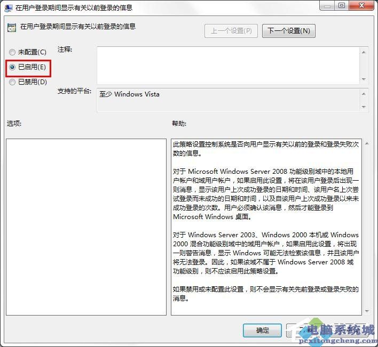Click the policy setting icon beside the title
This screenshot has height=347, width=378.
tap(12, 27)
